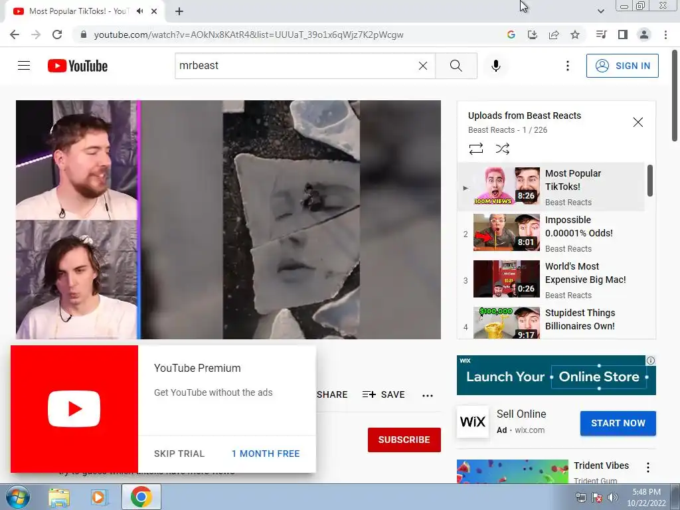Subscribe to the channel
This screenshot has width=680, height=510.
[404, 440]
